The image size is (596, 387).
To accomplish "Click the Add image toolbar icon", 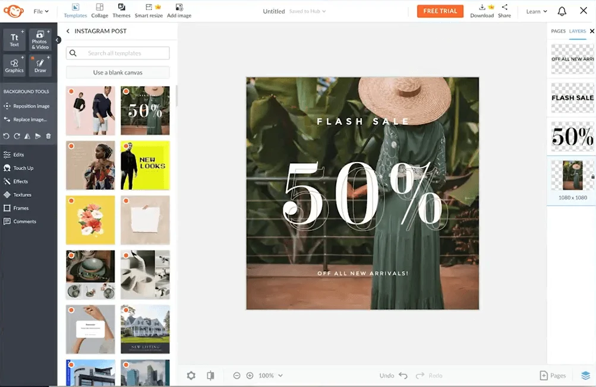I will click(x=179, y=10).
